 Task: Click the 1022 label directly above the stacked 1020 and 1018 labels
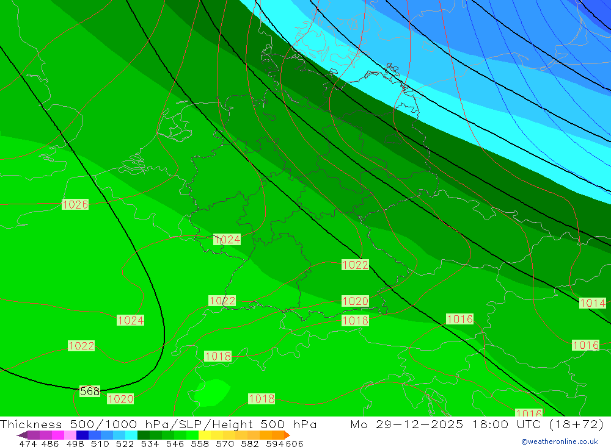pos(355,265)
